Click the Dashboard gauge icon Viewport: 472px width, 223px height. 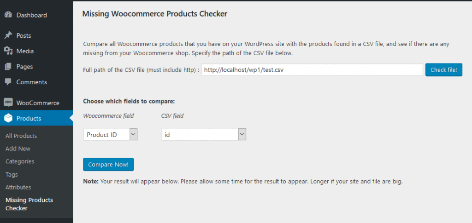tap(8, 15)
